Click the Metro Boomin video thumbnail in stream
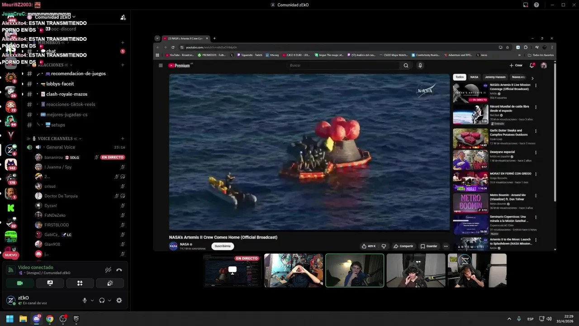 pyautogui.click(x=471, y=203)
